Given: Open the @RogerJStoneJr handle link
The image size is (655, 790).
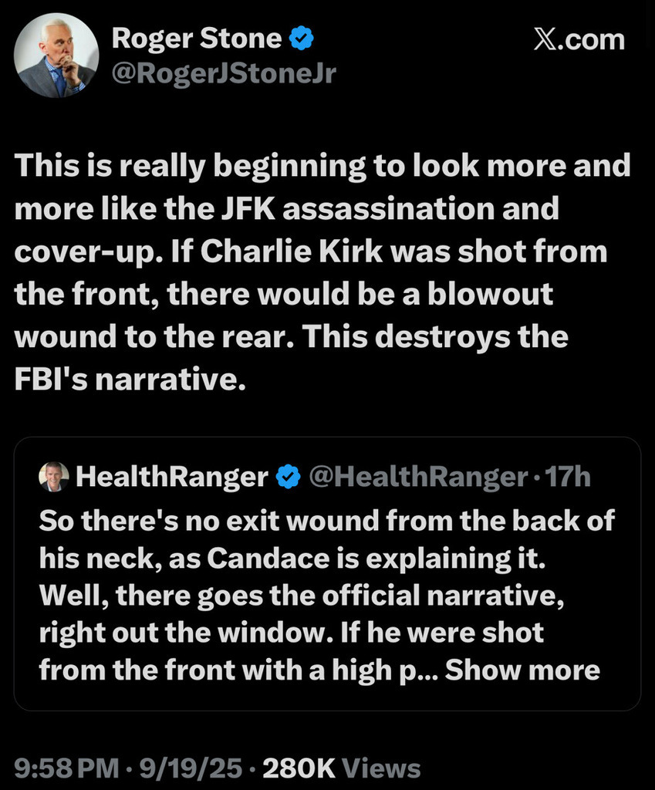Looking at the screenshot, I should tap(224, 73).
